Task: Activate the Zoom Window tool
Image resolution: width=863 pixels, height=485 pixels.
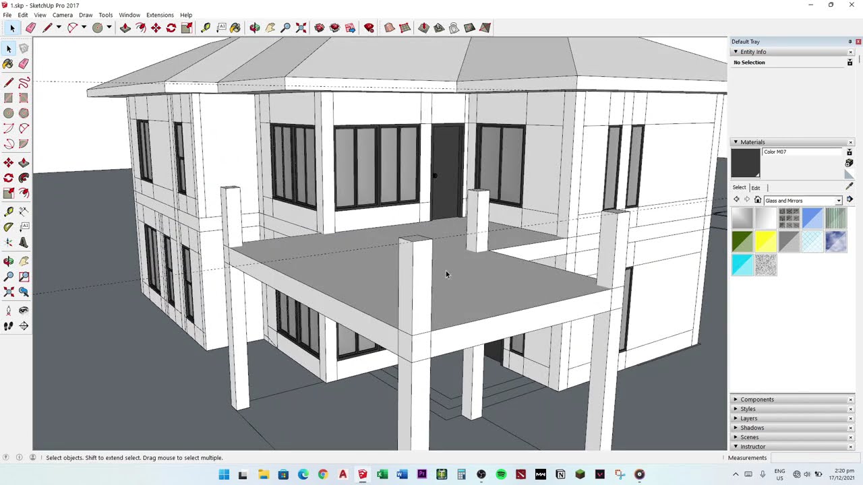Action: (24, 276)
